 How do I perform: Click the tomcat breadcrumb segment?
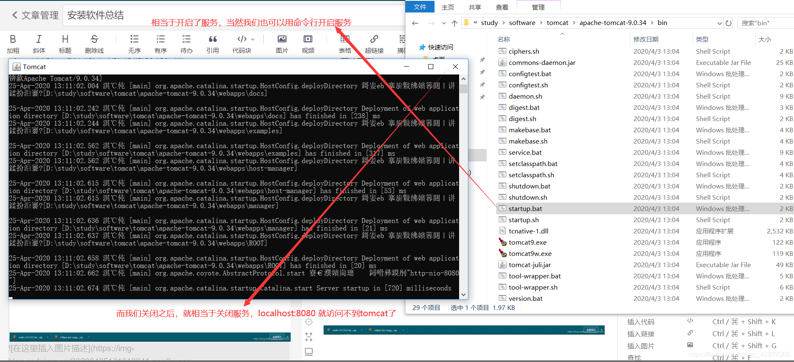558,22
